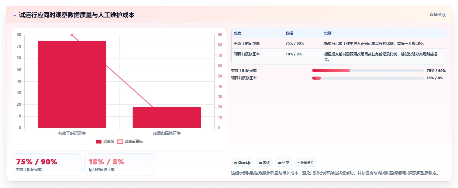Click 有效工时记录率 in the table's first row
The width and height of the screenshot is (458, 188).
pos(247,44)
